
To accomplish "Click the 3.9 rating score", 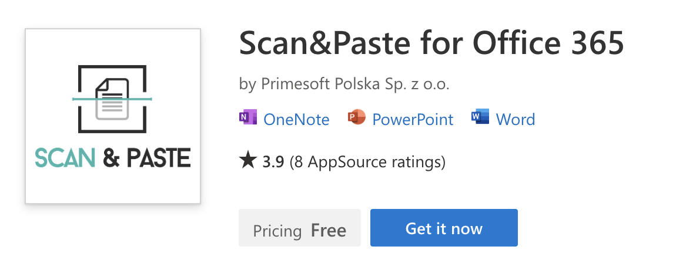I will click(x=273, y=161).
